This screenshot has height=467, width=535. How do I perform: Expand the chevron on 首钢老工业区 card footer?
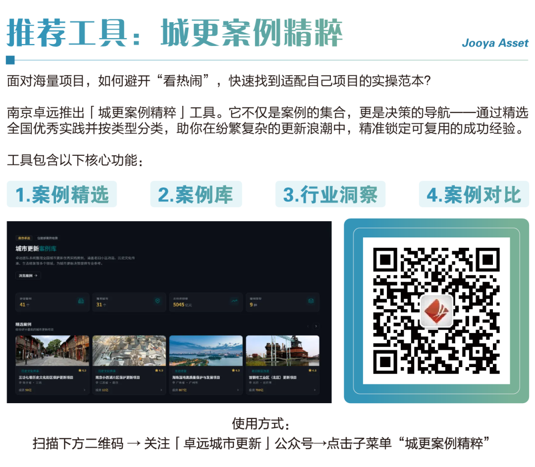point(315,390)
